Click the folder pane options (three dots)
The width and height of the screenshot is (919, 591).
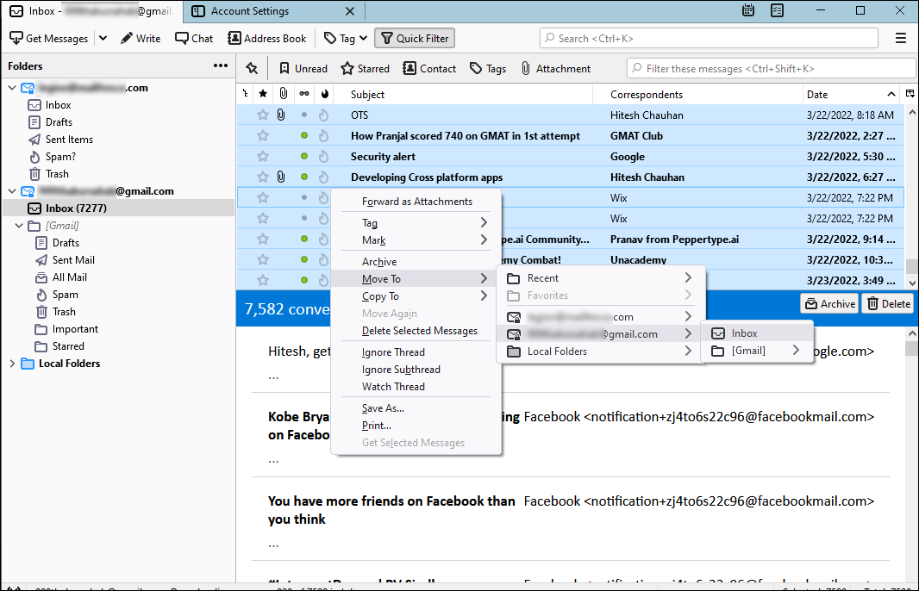(221, 65)
